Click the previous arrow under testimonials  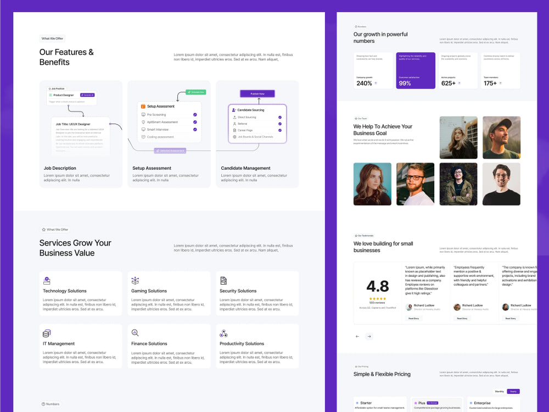(x=357, y=336)
